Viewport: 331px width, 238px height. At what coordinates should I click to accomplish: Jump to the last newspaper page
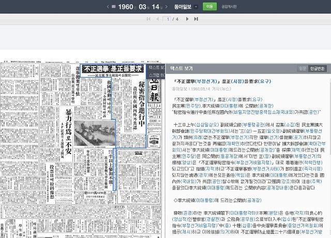click(196, 19)
